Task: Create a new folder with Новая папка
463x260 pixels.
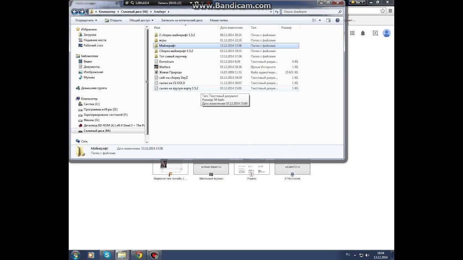Action: [219, 20]
